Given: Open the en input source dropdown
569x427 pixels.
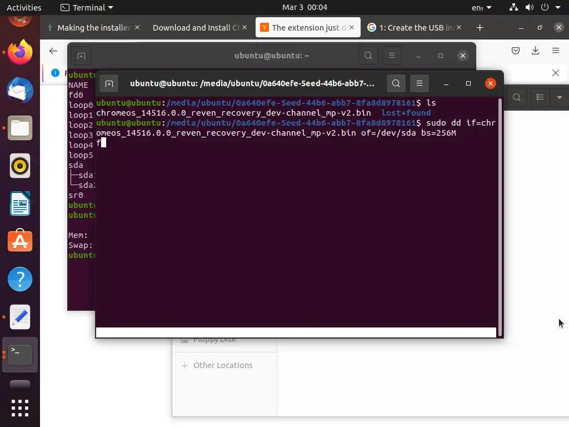Looking at the screenshot, I should [x=482, y=7].
